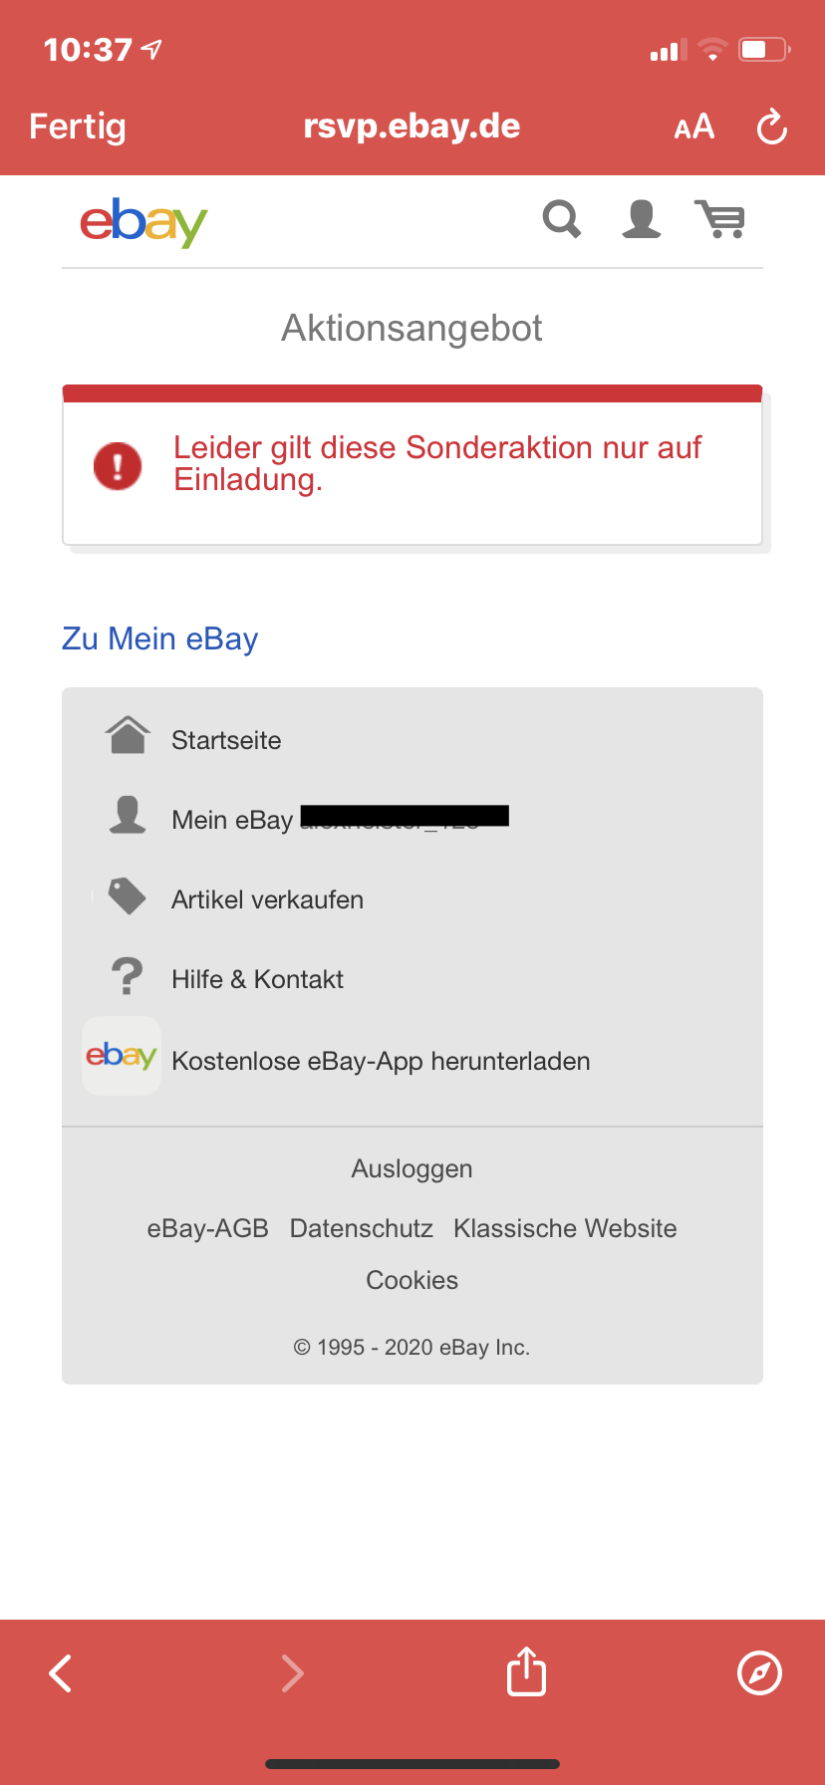Select Startseite in the menu
The height and width of the screenshot is (1785, 825).
pos(226,740)
